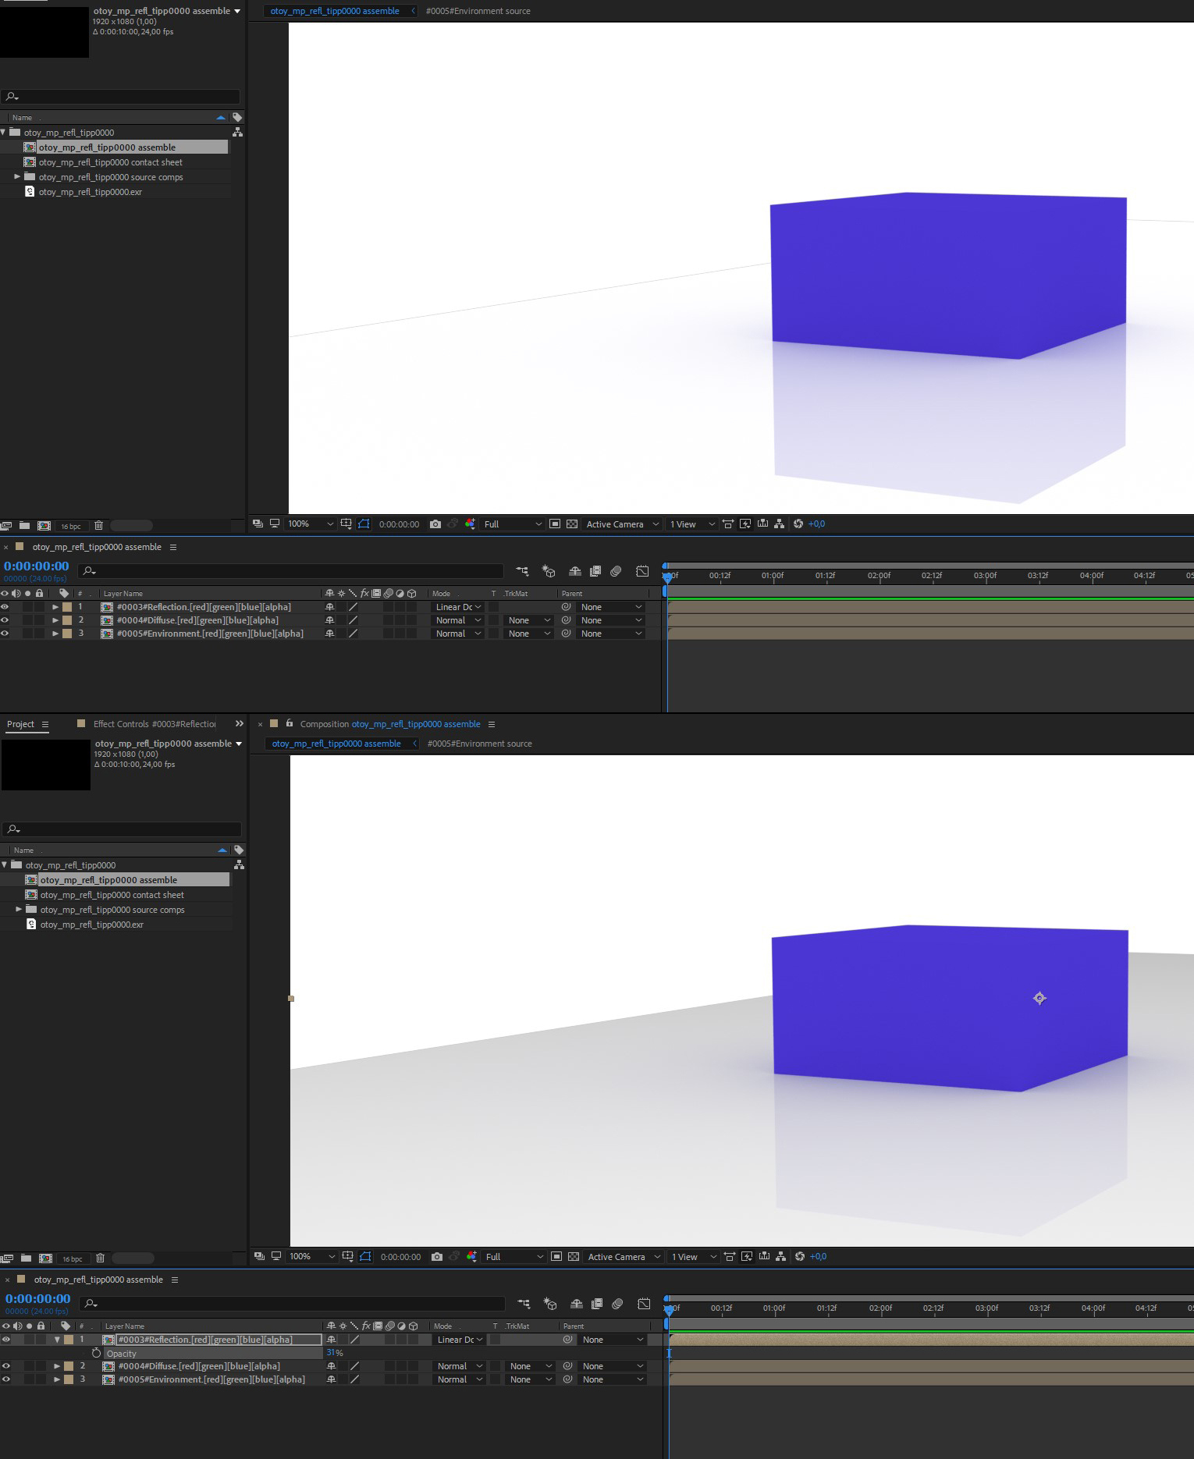Open composition mini-flowchart in top timeline

pyautogui.click(x=521, y=571)
